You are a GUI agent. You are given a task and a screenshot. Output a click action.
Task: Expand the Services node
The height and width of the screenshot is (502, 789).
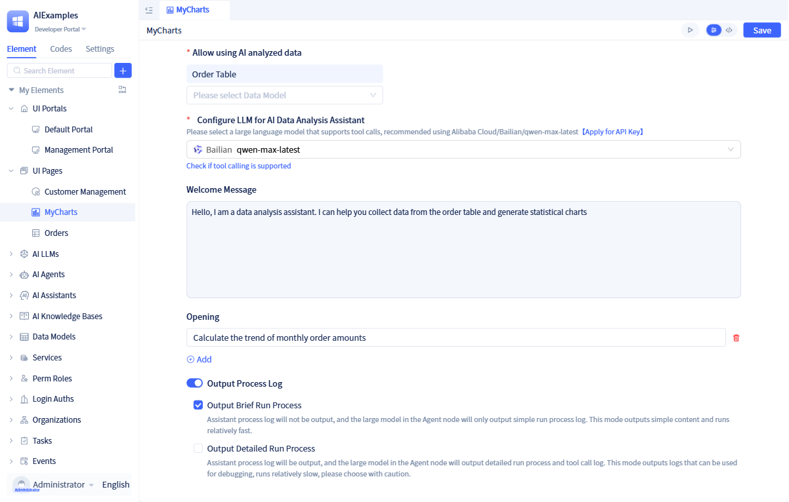[x=11, y=358]
